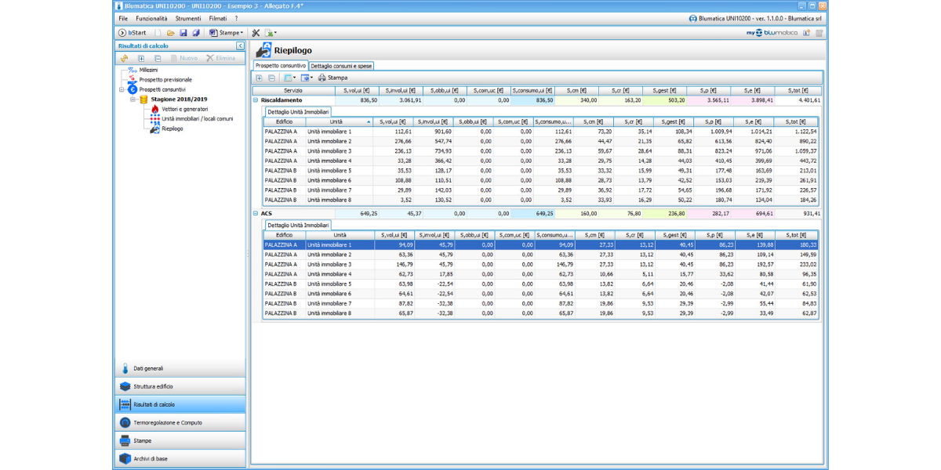941x470 pixels.
Task: Click the Open folder icon in toolbar
Action: (170, 33)
